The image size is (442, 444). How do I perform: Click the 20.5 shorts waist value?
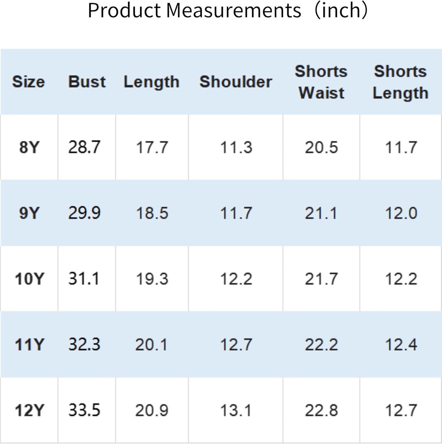point(321,147)
